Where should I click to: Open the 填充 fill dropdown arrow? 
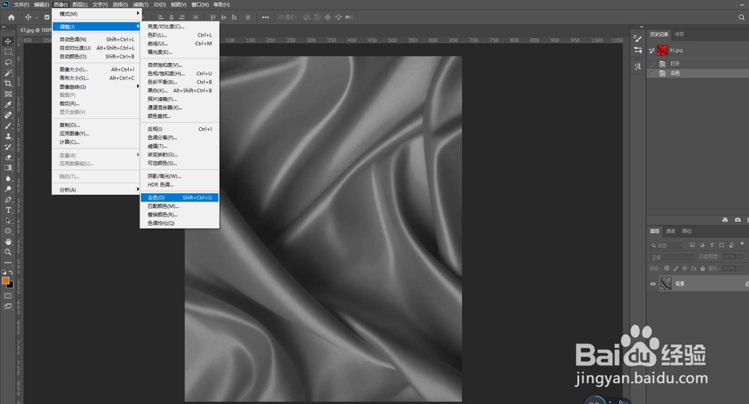[740, 268]
